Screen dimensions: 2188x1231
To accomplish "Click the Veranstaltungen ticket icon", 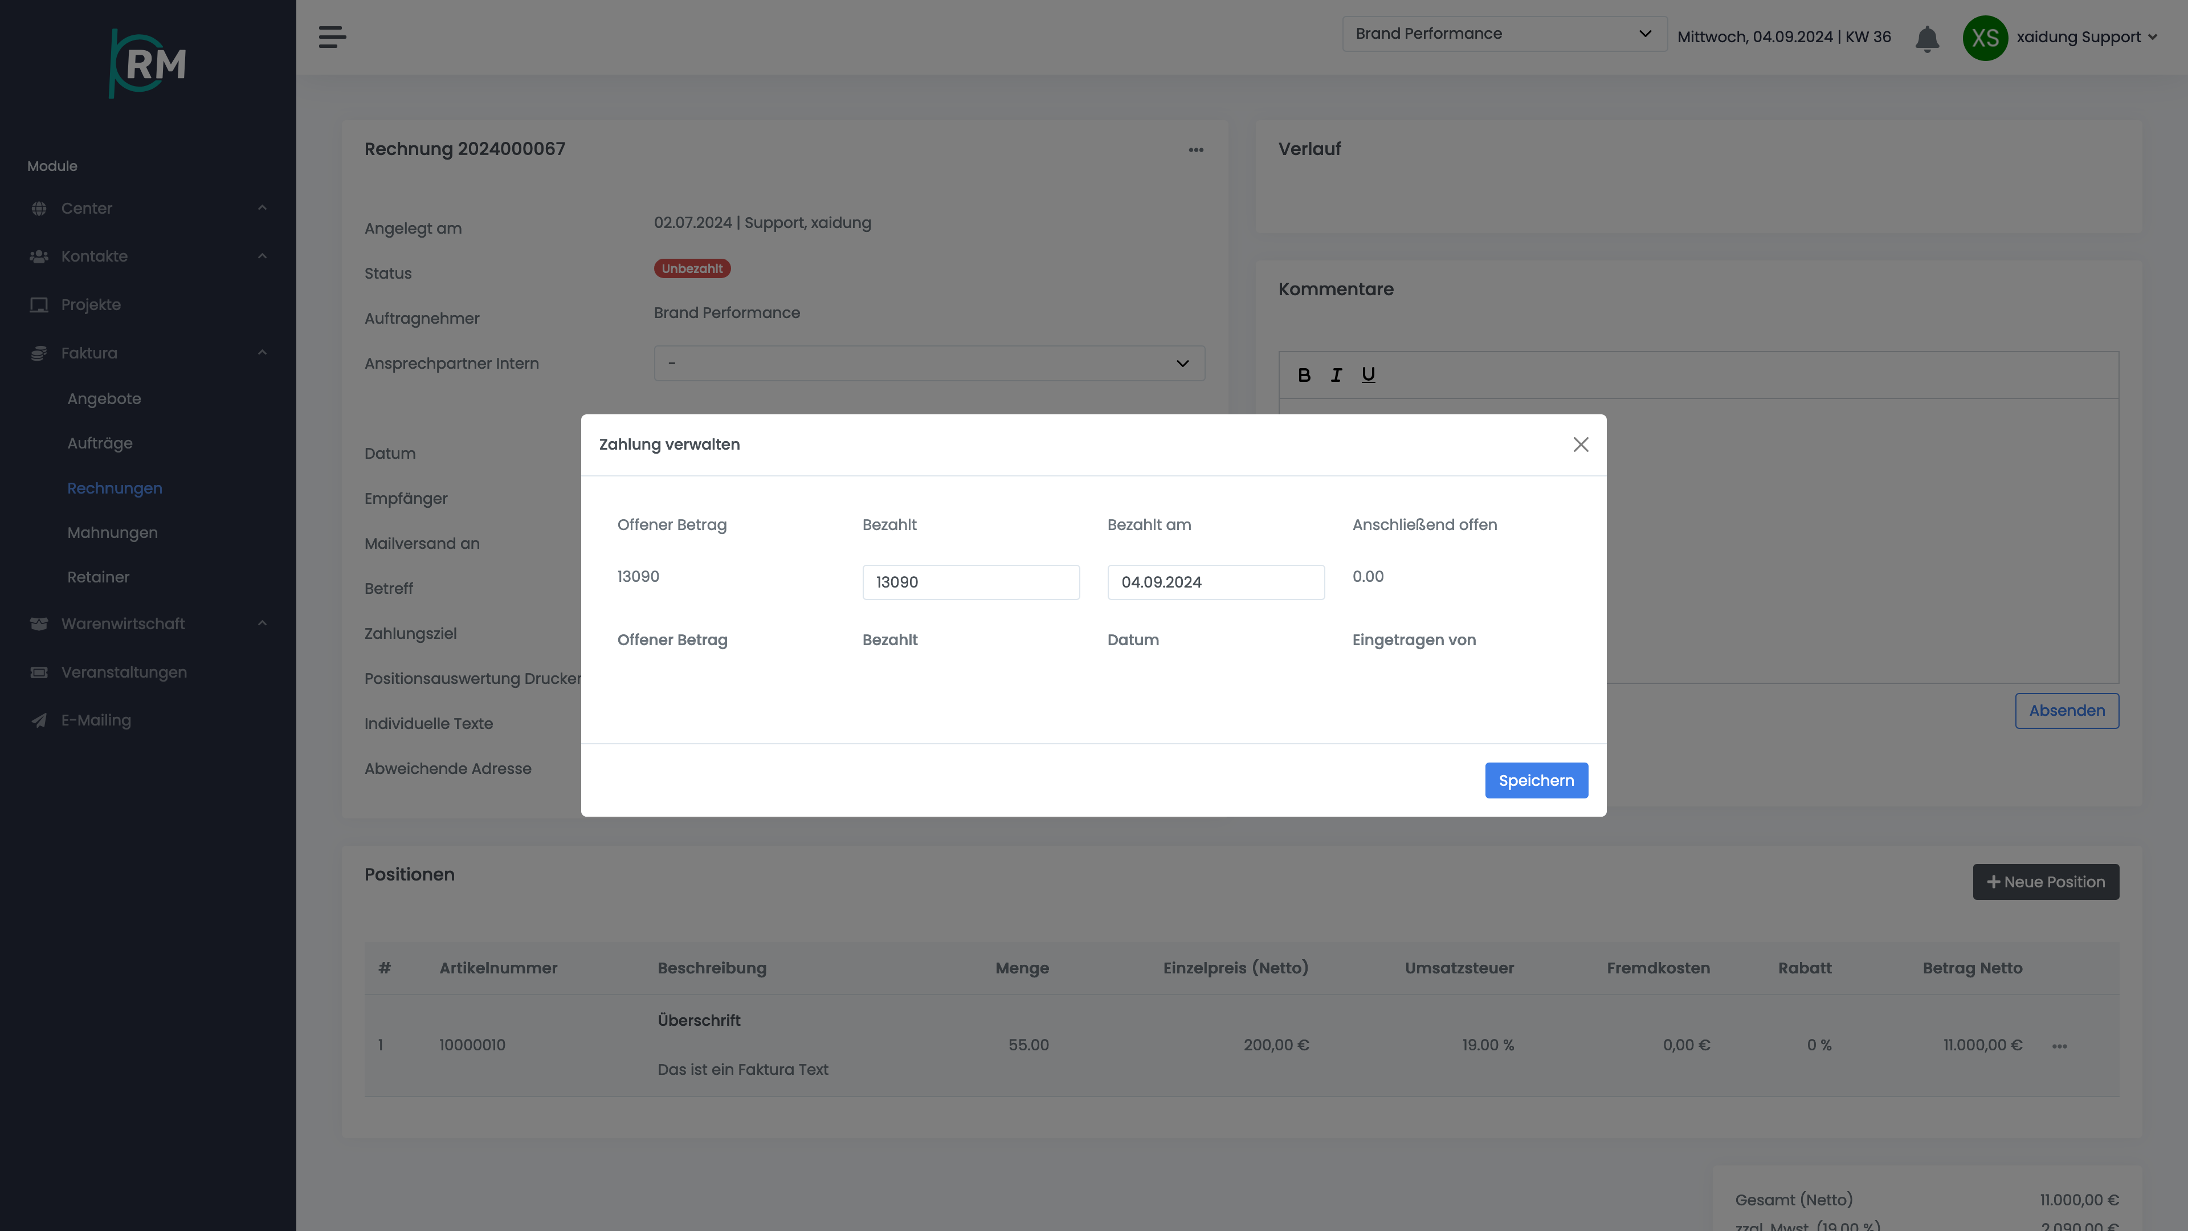I will coord(39,672).
